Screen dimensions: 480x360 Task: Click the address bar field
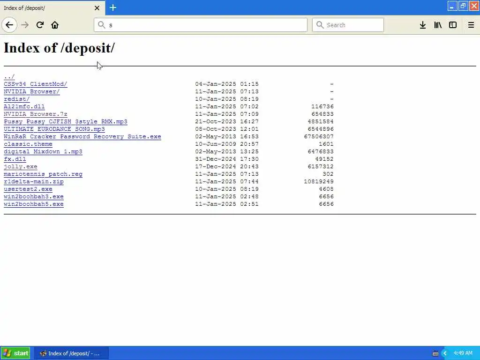(201, 25)
